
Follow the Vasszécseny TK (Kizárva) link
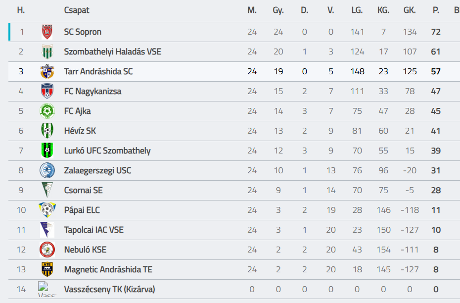point(109,290)
